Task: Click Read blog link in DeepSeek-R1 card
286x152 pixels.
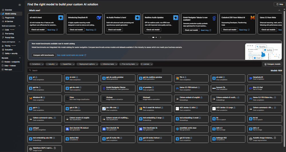Action: pos(91,30)
